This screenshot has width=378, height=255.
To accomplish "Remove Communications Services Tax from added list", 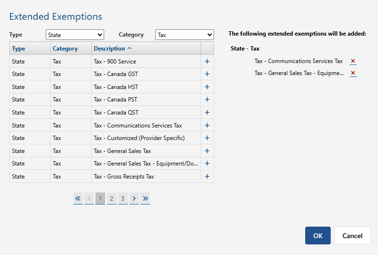I will (x=353, y=61).
